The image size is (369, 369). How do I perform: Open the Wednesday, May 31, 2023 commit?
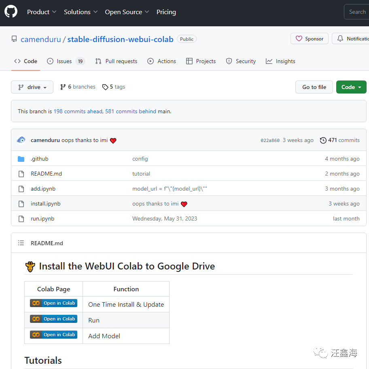165,218
